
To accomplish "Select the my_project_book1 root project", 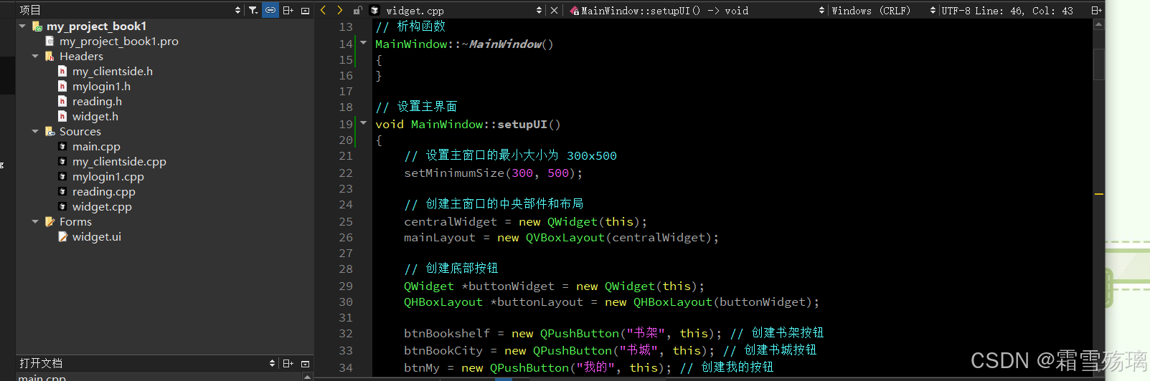I will [x=96, y=26].
